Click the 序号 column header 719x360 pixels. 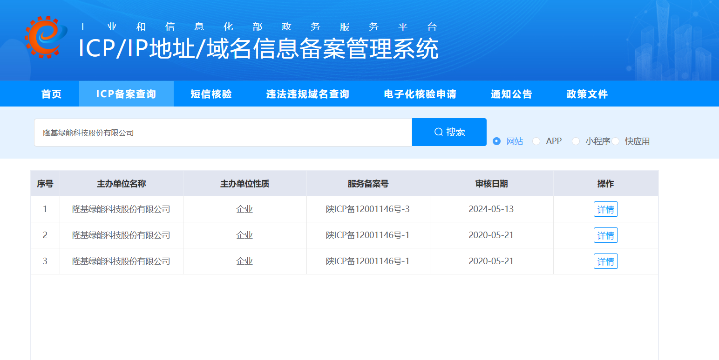pos(45,184)
